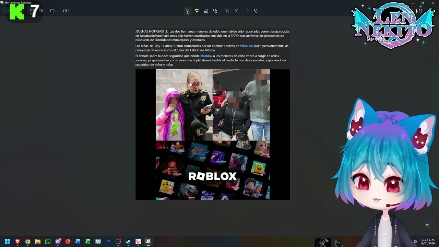Open Brave browser from taskbar

(x=17, y=242)
